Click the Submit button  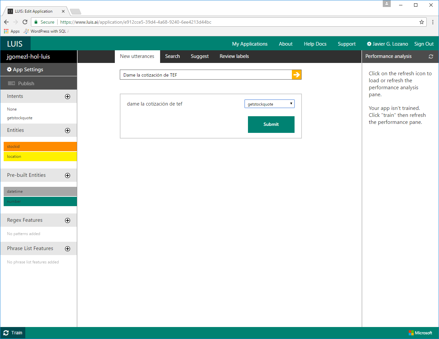[x=271, y=125]
